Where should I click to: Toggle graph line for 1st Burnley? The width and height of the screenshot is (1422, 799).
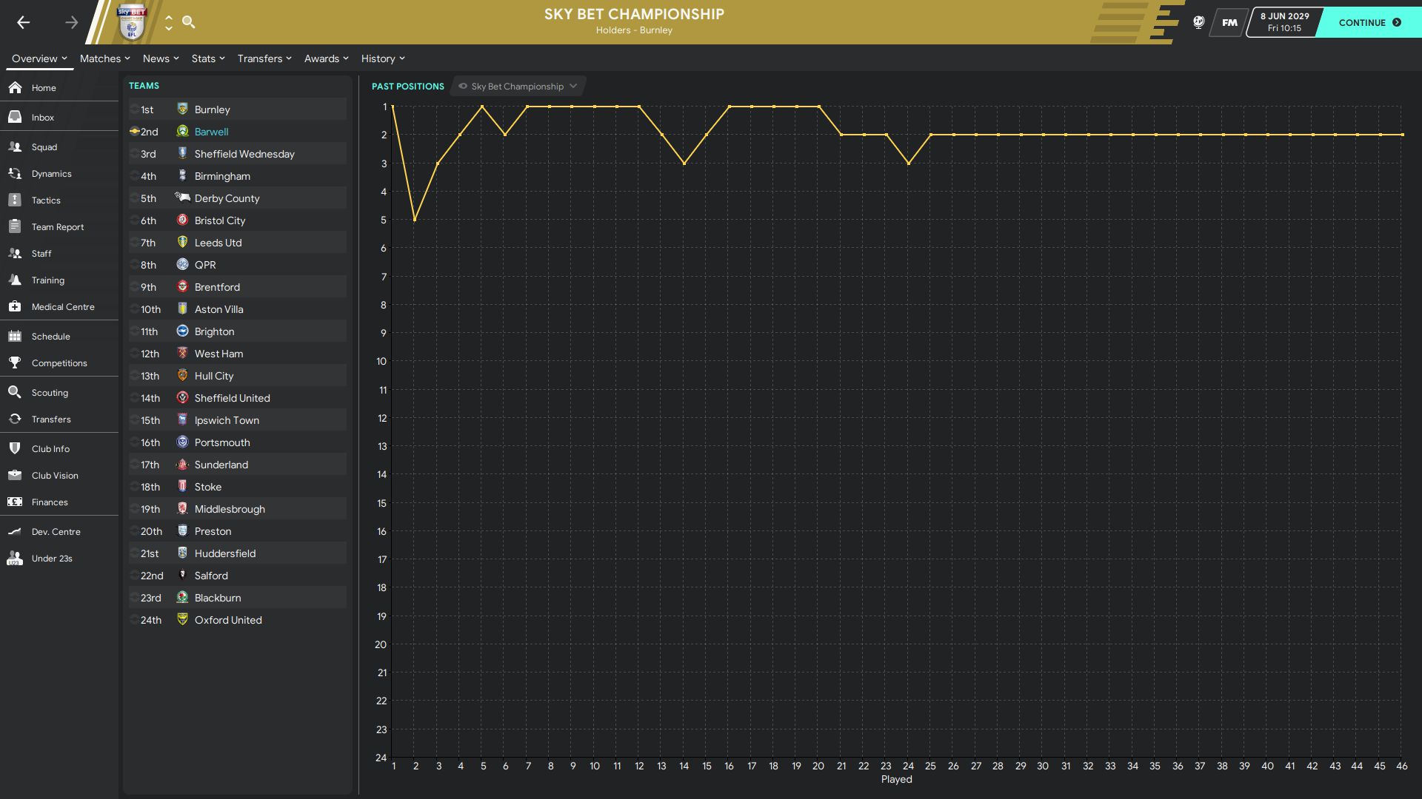pyautogui.click(x=134, y=109)
